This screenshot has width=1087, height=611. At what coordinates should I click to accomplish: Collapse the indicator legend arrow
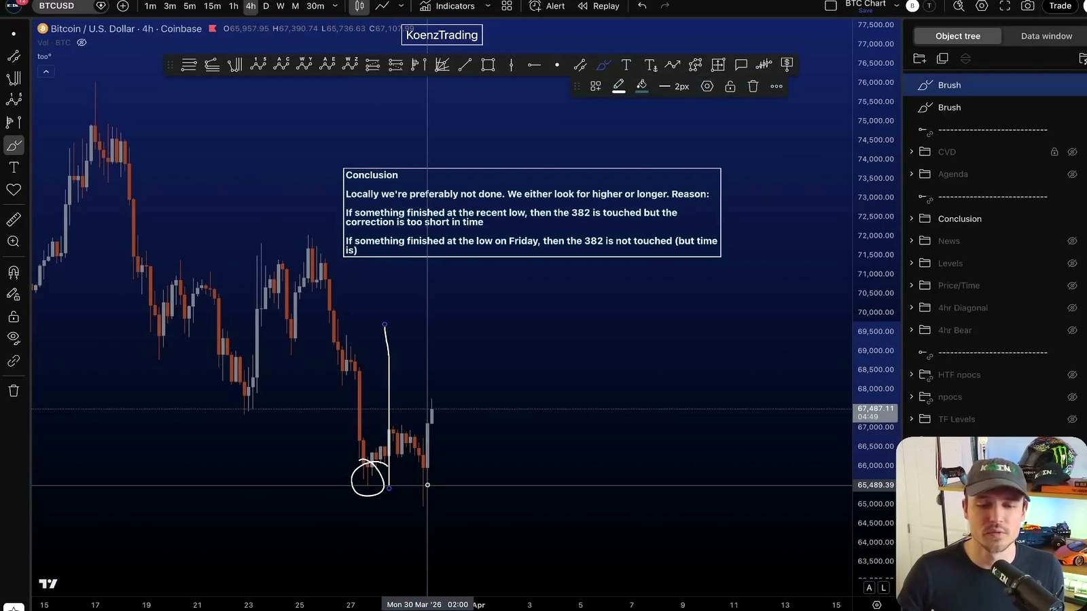[x=46, y=71]
